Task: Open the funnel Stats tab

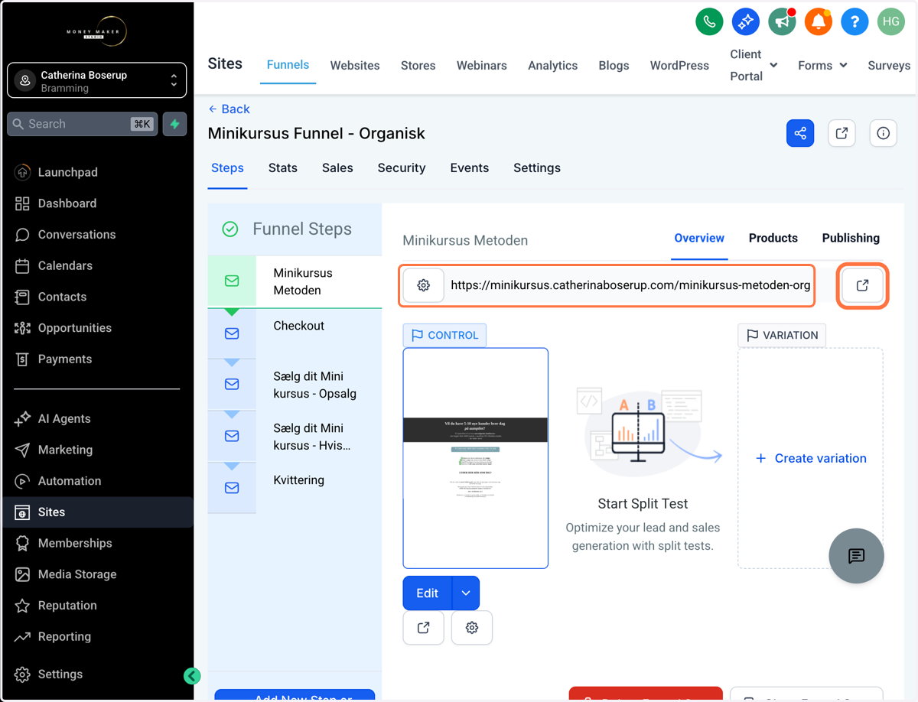Action: [283, 168]
